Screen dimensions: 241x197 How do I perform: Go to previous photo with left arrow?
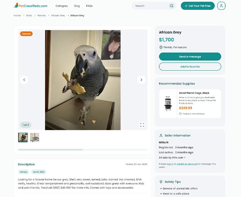[x=24, y=80]
